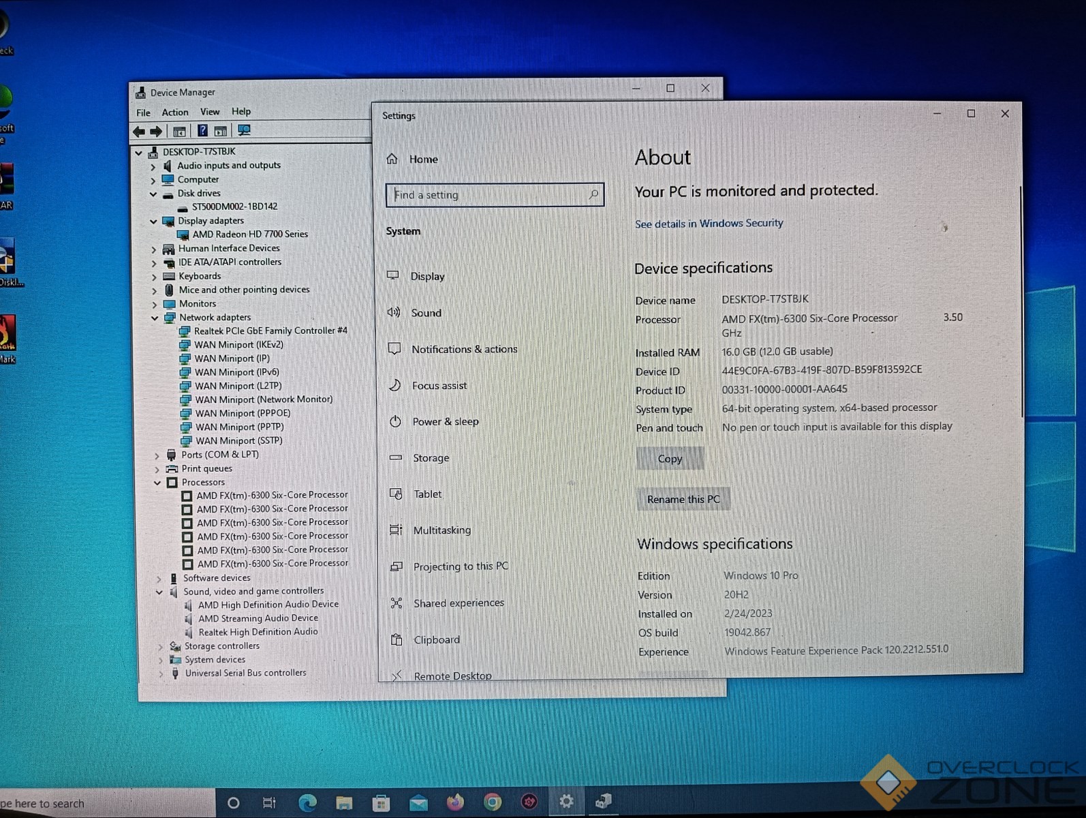Select AMD Radeon HD 7700 Series adapter
The width and height of the screenshot is (1086, 818).
pyautogui.click(x=250, y=234)
